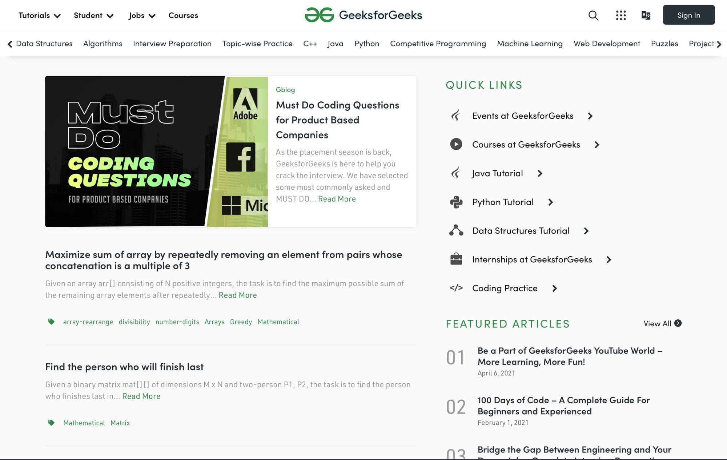This screenshot has height=460, width=727.
Task: Click the Data Structures tree icon
Action: 456,230
